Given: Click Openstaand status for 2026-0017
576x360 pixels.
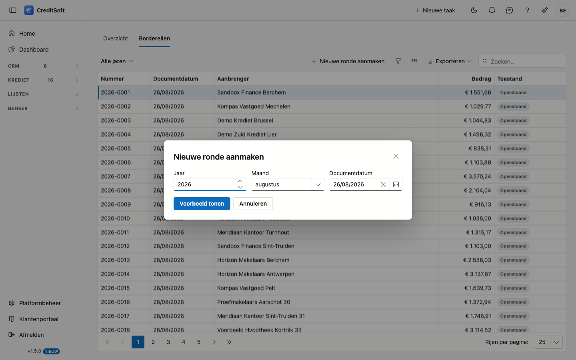Looking at the screenshot, I should point(513,316).
